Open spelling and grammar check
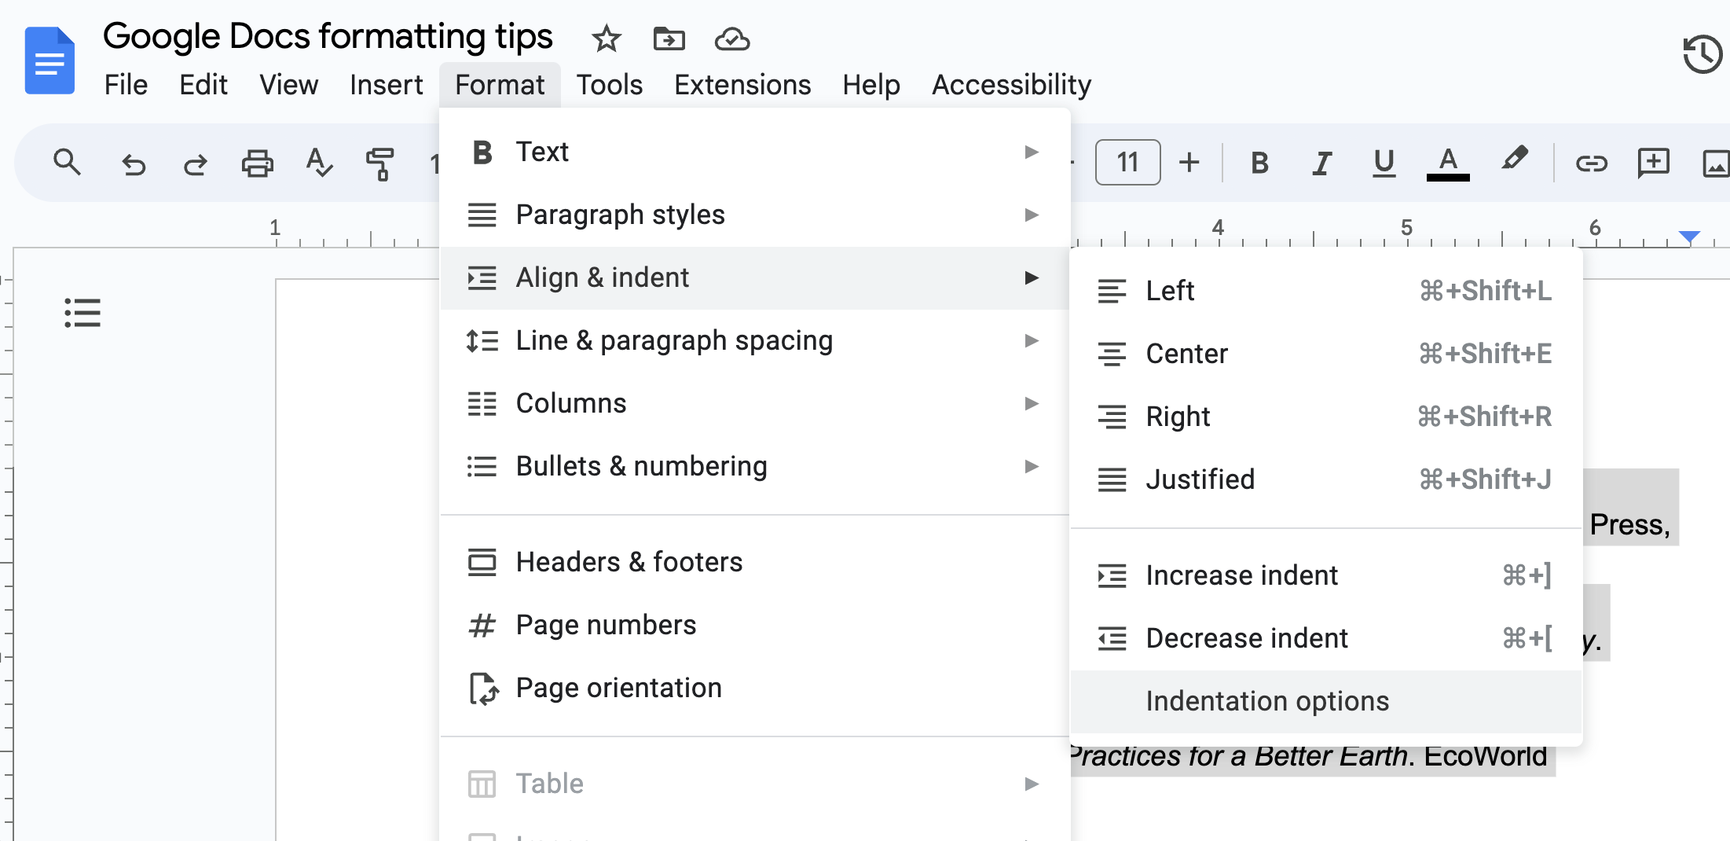Viewport: 1730px width, 841px height. [x=319, y=163]
